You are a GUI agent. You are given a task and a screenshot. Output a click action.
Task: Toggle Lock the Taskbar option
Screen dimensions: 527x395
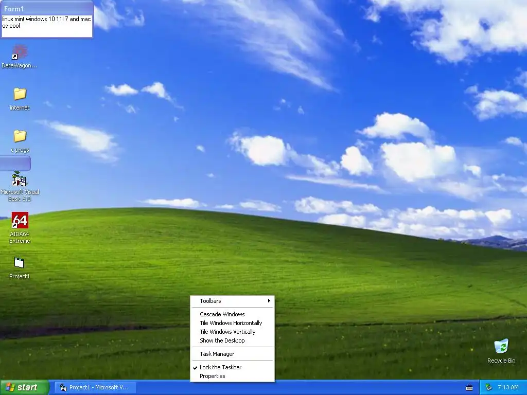(x=232, y=367)
